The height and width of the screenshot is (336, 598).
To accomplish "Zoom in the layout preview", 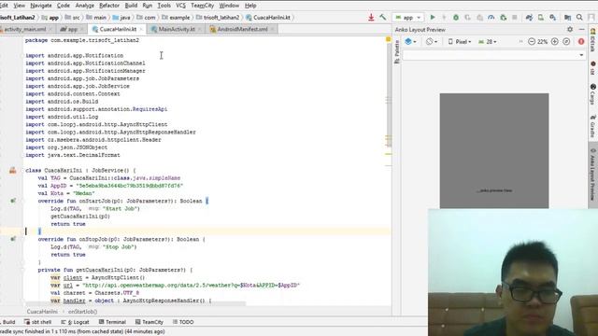I will click(x=554, y=41).
